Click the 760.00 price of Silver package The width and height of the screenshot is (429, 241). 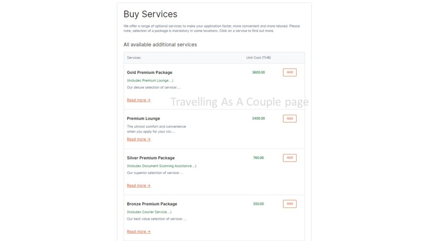[x=258, y=158]
